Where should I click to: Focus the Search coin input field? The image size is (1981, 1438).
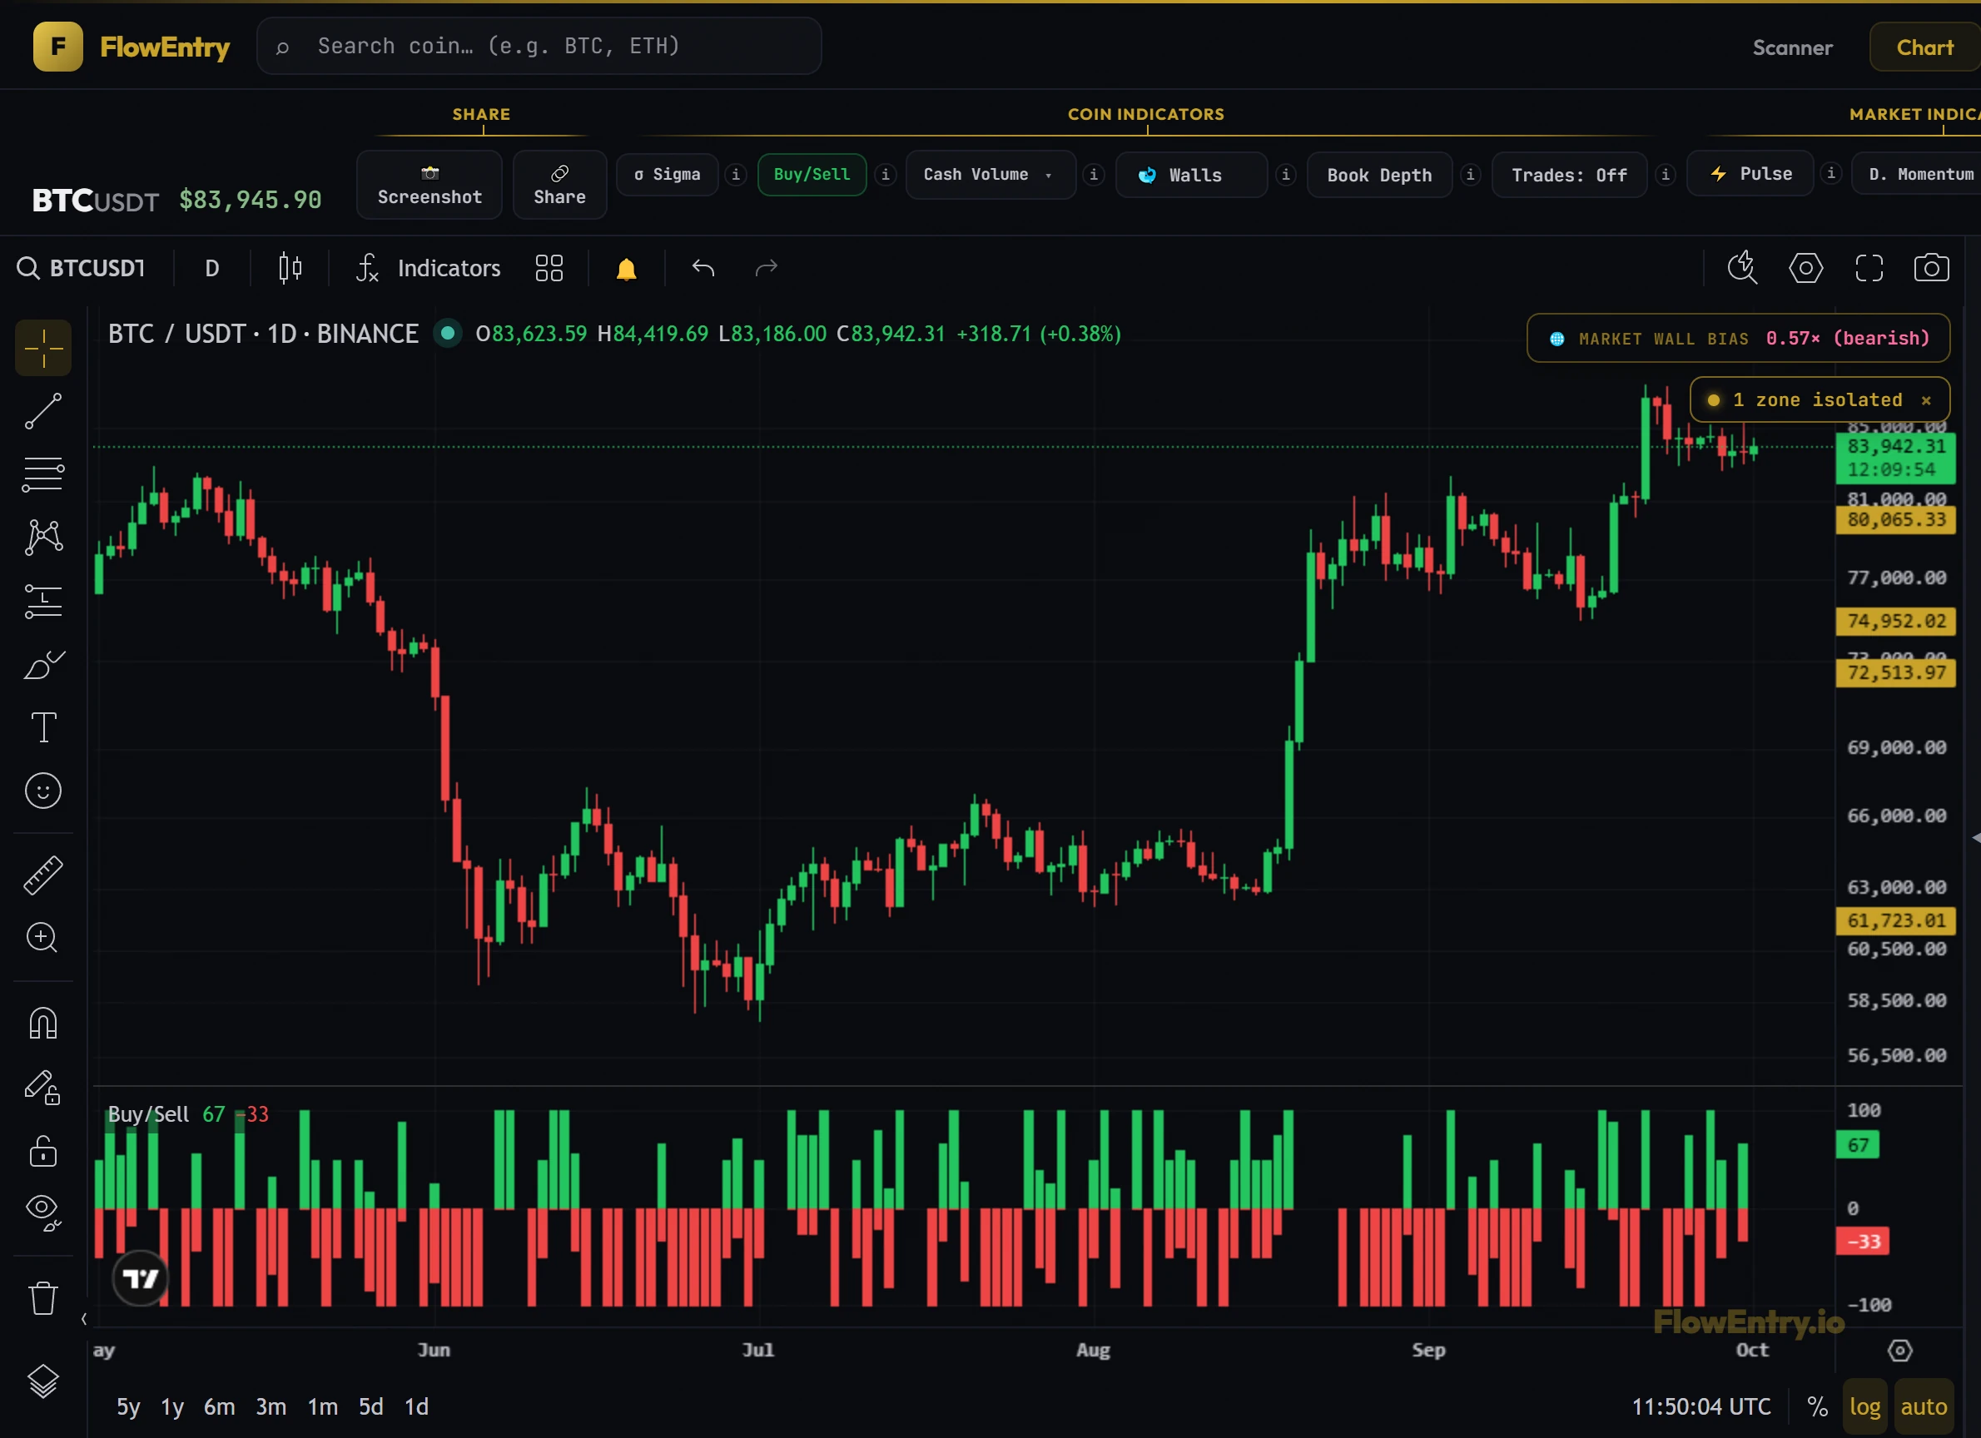(539, 47)
